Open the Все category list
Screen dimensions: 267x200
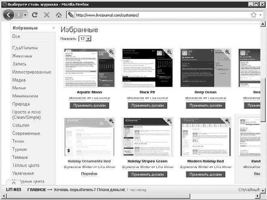pos(16,36)
